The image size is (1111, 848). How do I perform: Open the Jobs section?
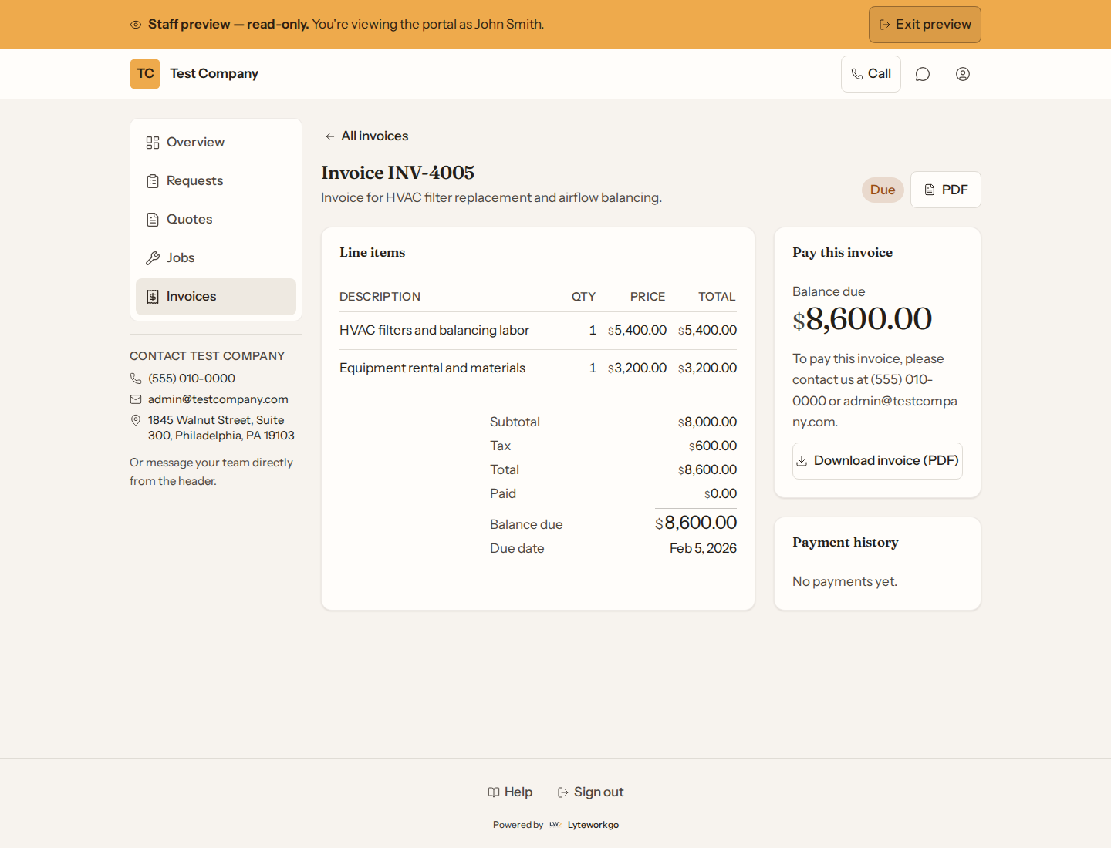216,258
